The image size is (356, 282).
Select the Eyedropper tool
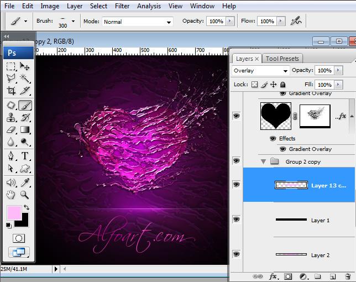tap(24, 182)
